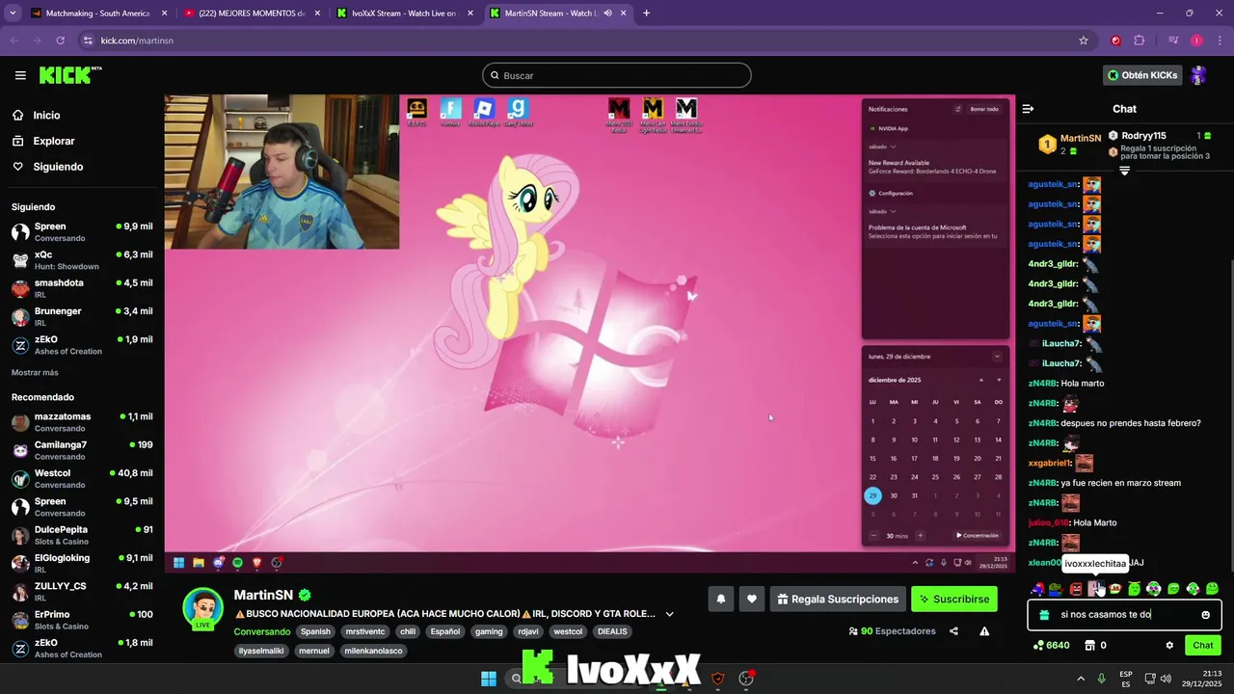Image resolution: width=1234 pixels, height=694 pixels.
Task: Click the Suscribirse button
Action: 954,599
